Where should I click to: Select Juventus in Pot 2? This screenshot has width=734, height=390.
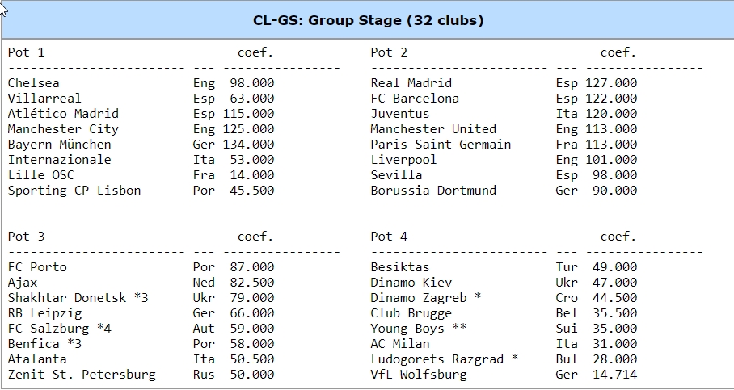click(400, 114)
